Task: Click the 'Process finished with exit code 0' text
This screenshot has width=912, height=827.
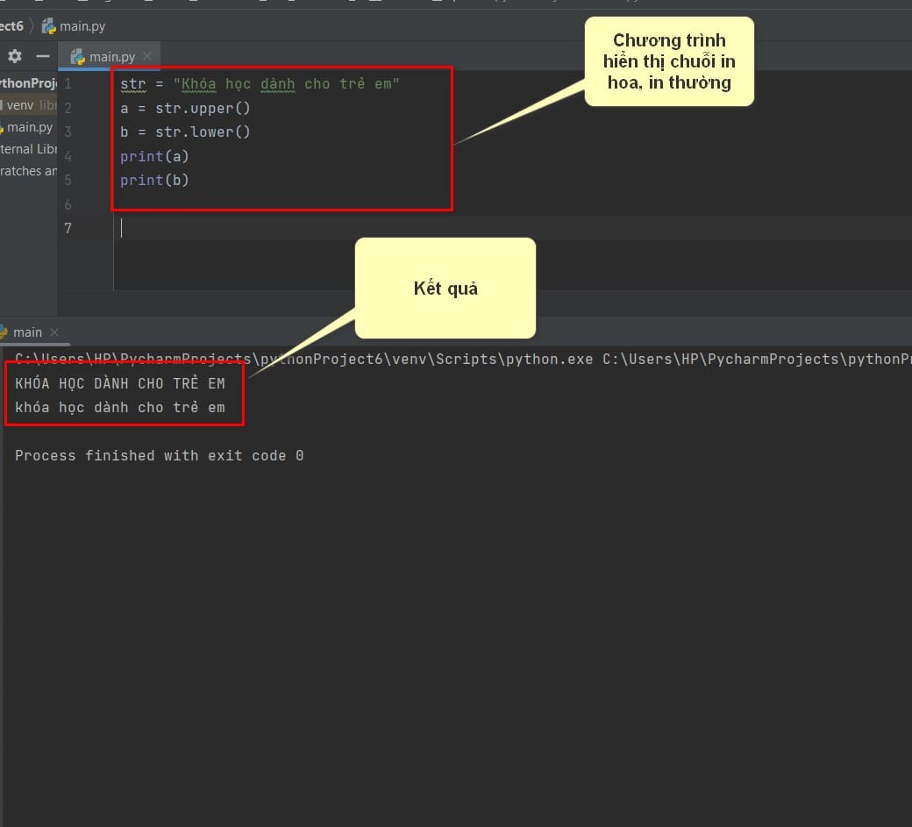Action: tap(159, 456)
